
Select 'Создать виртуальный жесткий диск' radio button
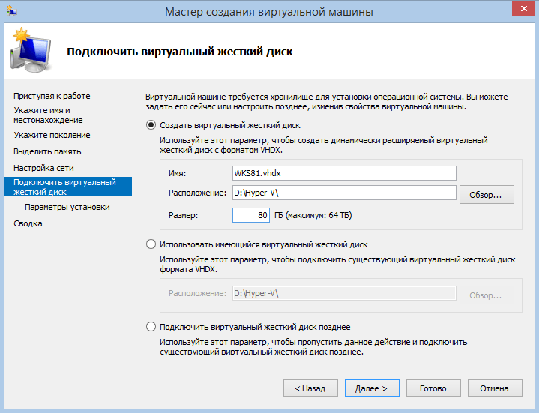pyautogui.click(x=151, y=125)
